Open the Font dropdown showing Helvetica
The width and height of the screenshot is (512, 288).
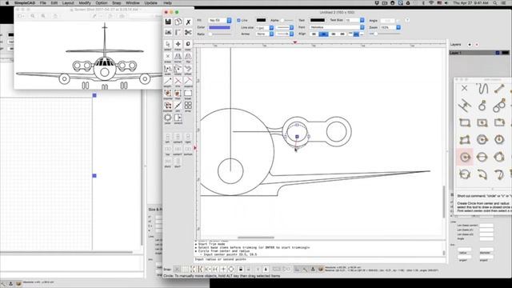coord(336,27)
